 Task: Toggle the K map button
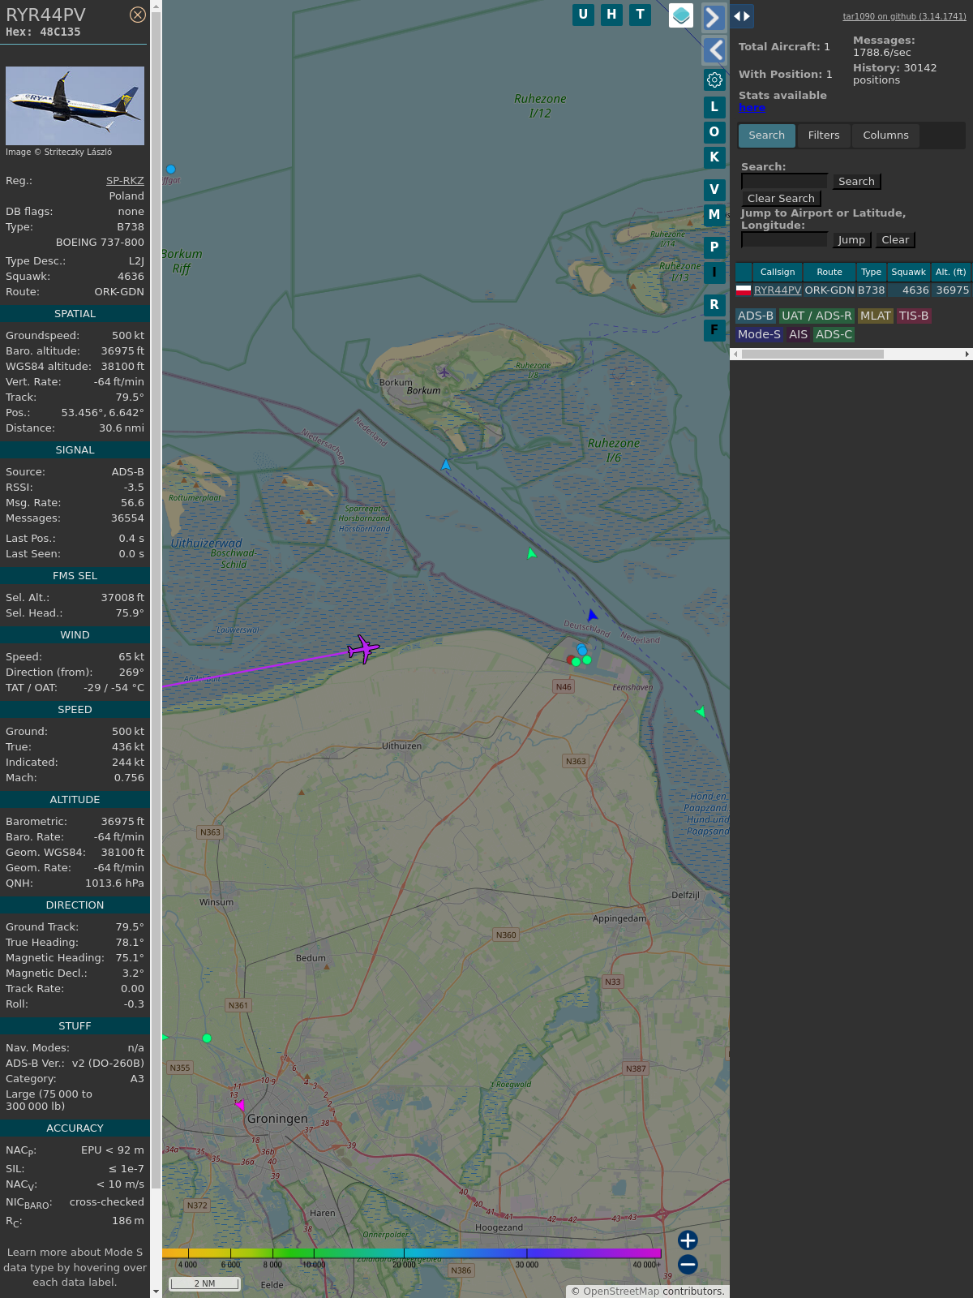[x=714, y=157]
